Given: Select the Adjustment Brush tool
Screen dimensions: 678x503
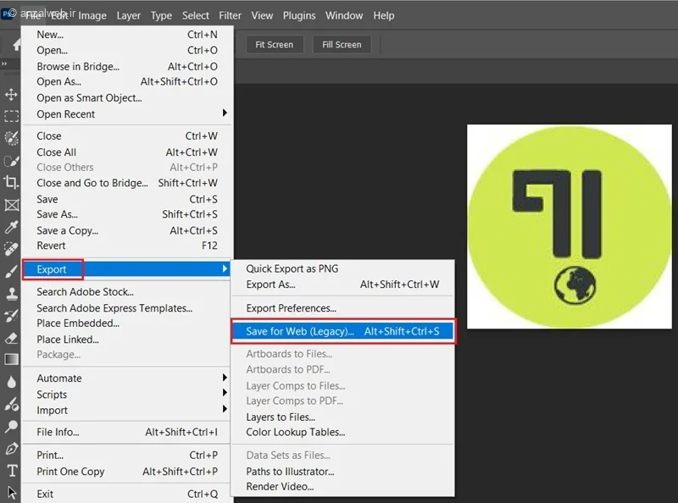Looking at the screenshot, I should (x=11, y=405).
